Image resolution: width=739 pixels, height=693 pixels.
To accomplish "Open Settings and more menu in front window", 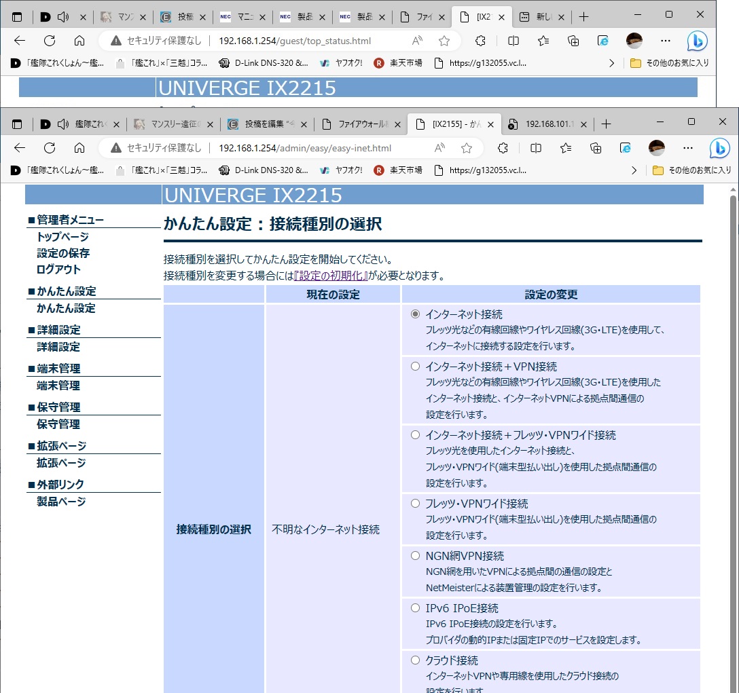I will pos(688,148).
